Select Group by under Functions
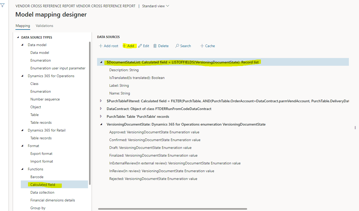 coord(38,208)
